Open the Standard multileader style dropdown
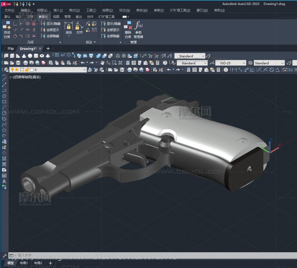Viewport: 297px width, 268px height. (x=203, y=56)
